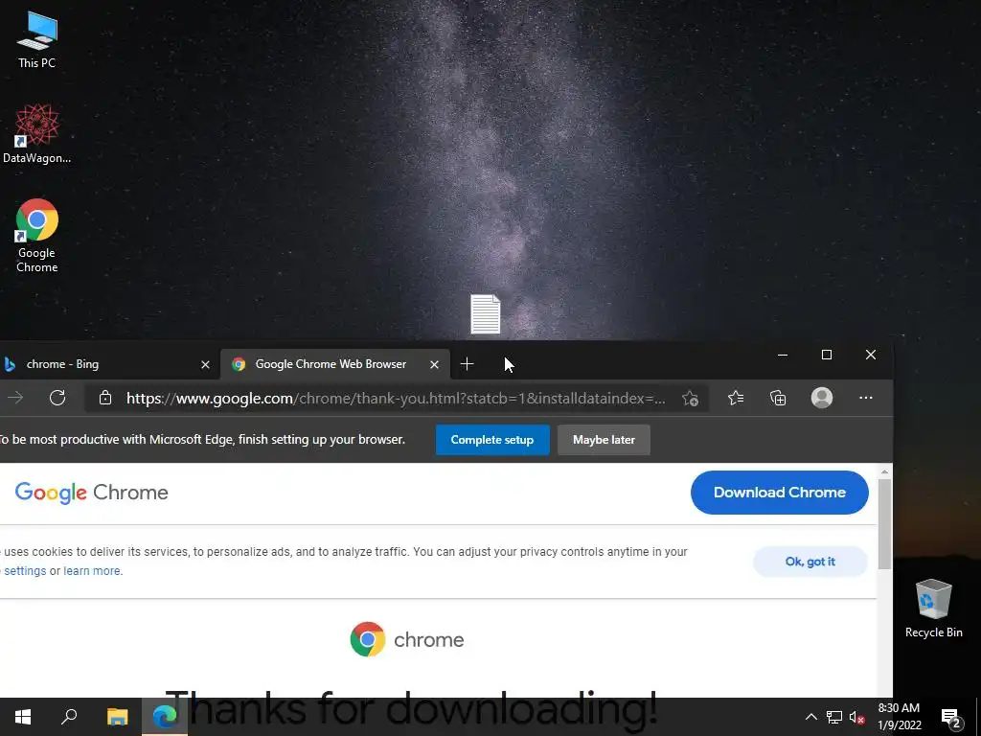This screenshot has width=981, height=736.
Task: Open the Recycle Bin
Action: pyautogui.click(x=933, y=609)
